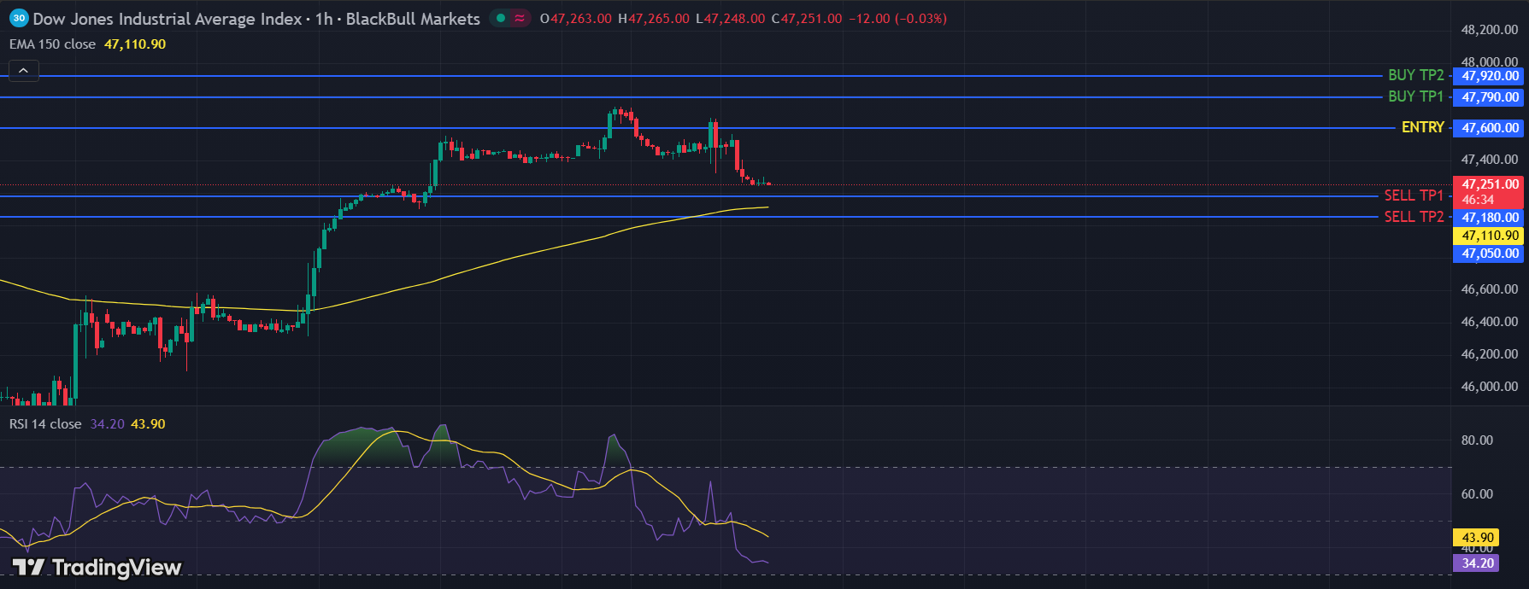The height and width of the screenshot is (589, 1529).
Task: Select the SELL TP2 horizontal line label
Action: tap(1414, 217)
